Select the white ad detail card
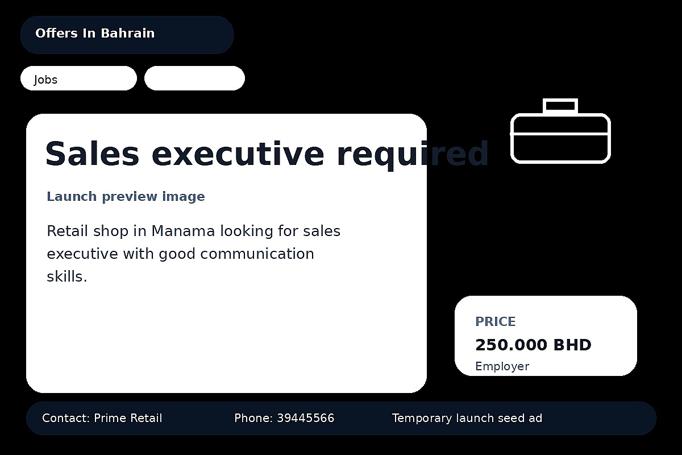This screenshot has height=455, width=682. [x=227, y=330]
